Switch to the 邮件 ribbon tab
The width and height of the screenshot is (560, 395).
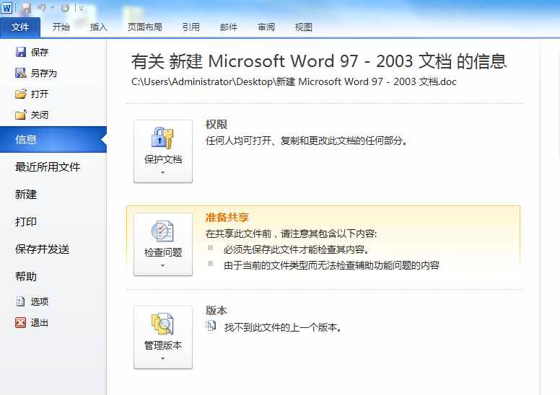pos(229,27)
